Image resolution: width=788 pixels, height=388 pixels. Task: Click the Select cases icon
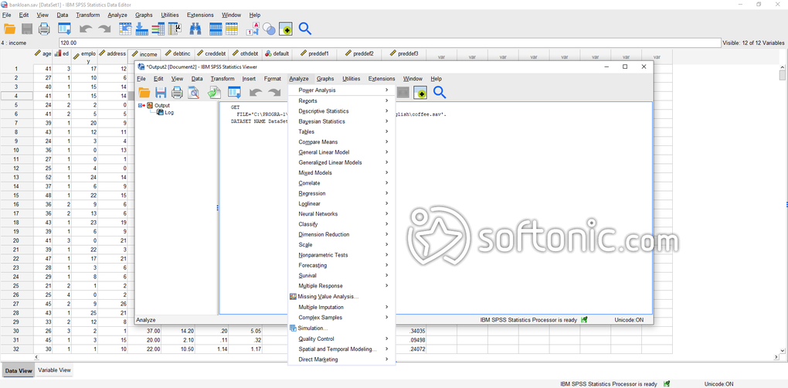(232, 29)
